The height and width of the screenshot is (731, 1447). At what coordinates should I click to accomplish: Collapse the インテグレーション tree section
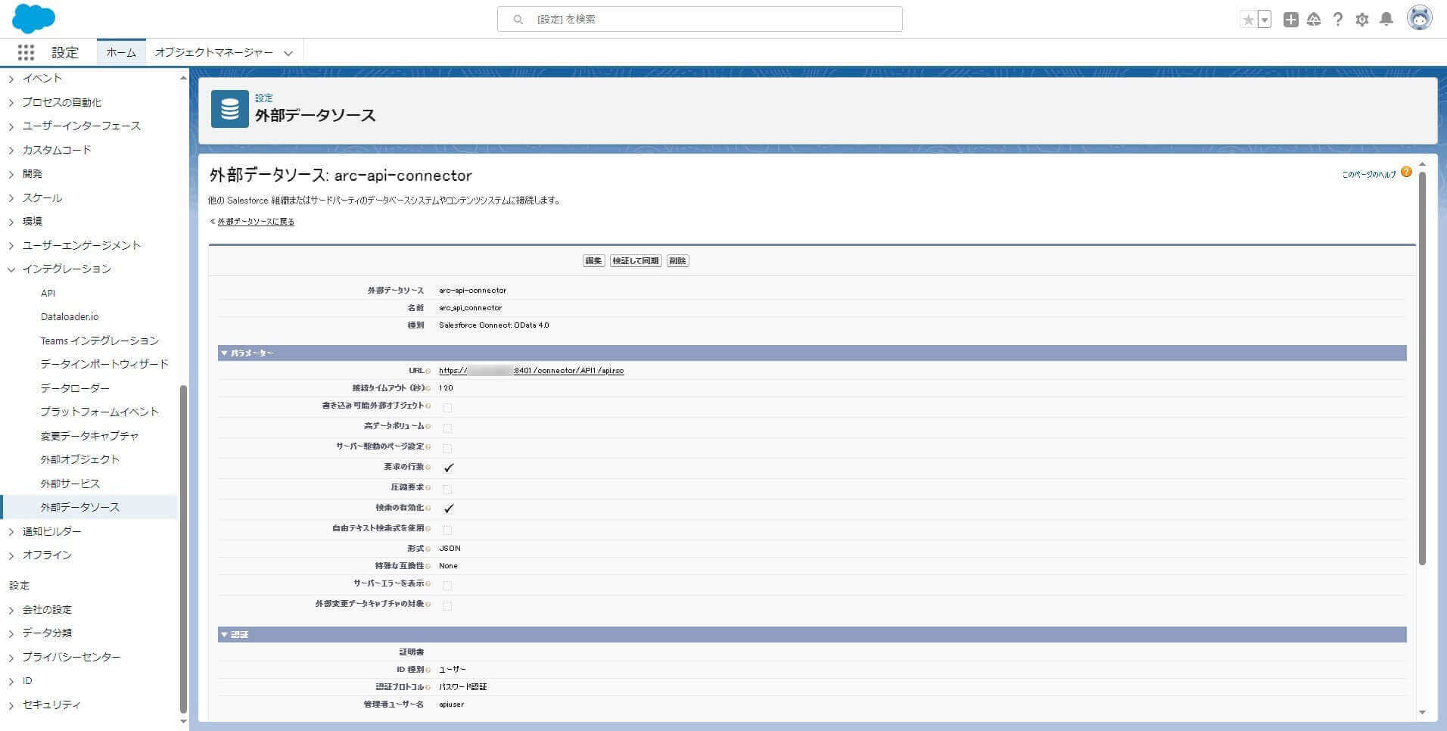[x=11, y=269]
